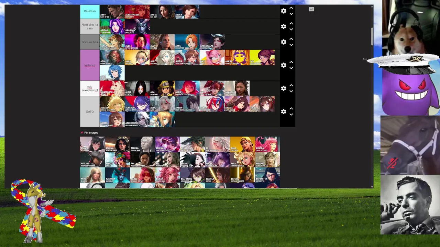
Task: Open settings gear for Nem olho na cara tier
Action: click(284, 26)
